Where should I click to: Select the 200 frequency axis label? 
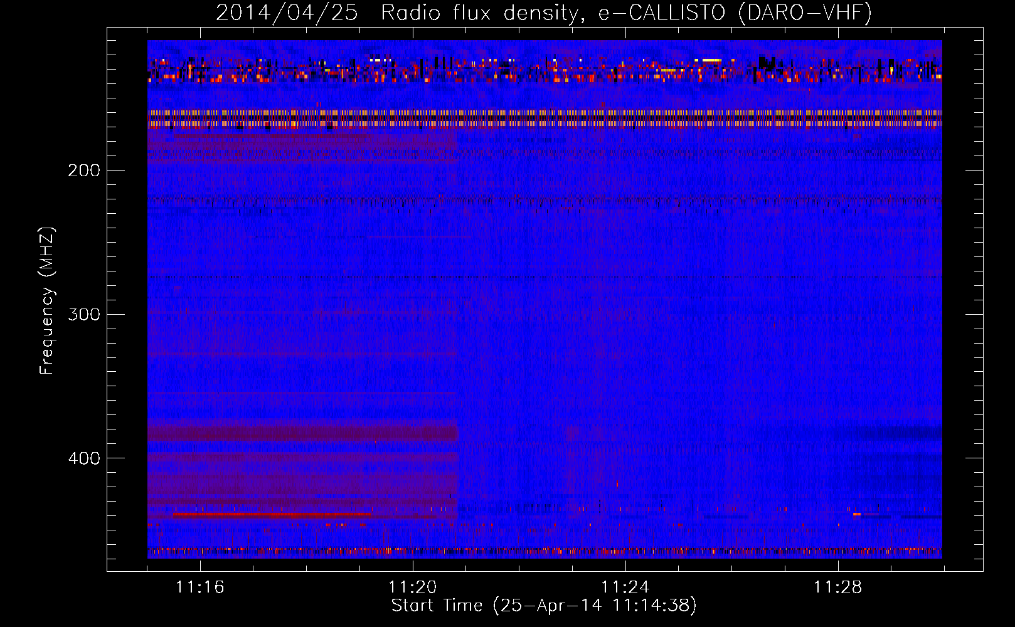tap(84, 171)
